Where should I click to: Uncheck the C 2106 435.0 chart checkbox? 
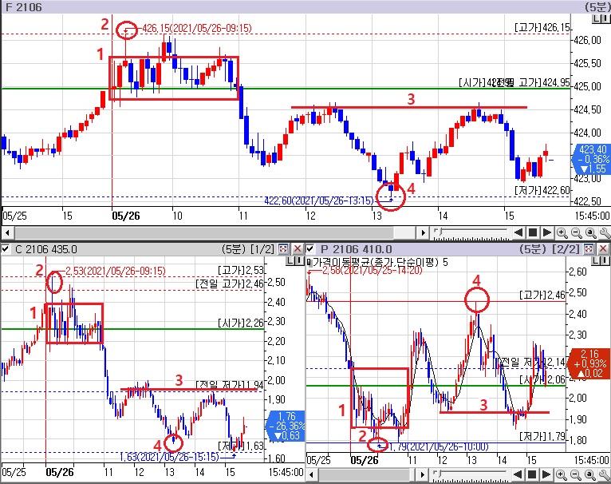pyautogui.click(x=6, y=248)
